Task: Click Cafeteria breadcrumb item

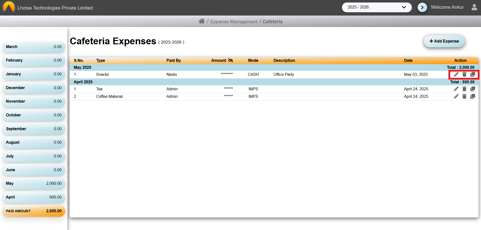Action: (272, 22)
